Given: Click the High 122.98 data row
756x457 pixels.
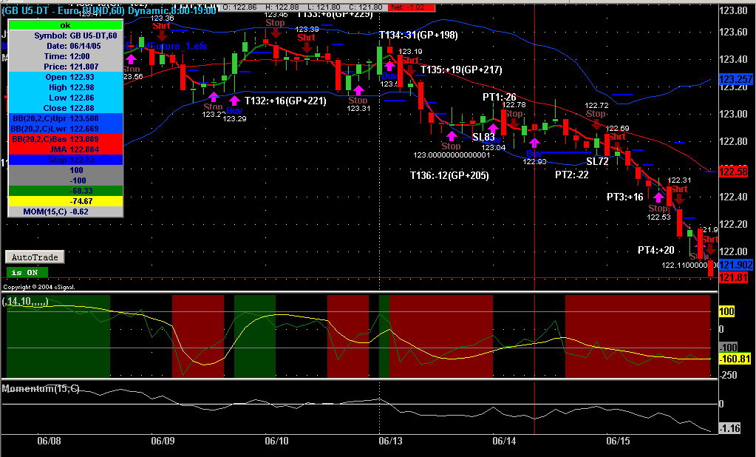Looking at the screenshot, I should point(66,87).
